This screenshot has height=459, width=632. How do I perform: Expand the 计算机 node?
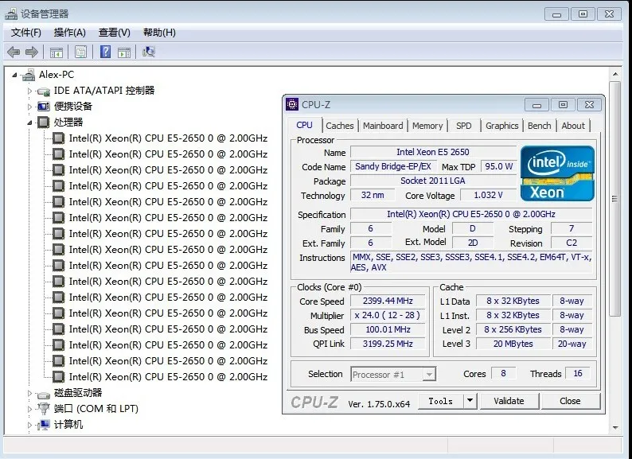click(x=29, y=425)
